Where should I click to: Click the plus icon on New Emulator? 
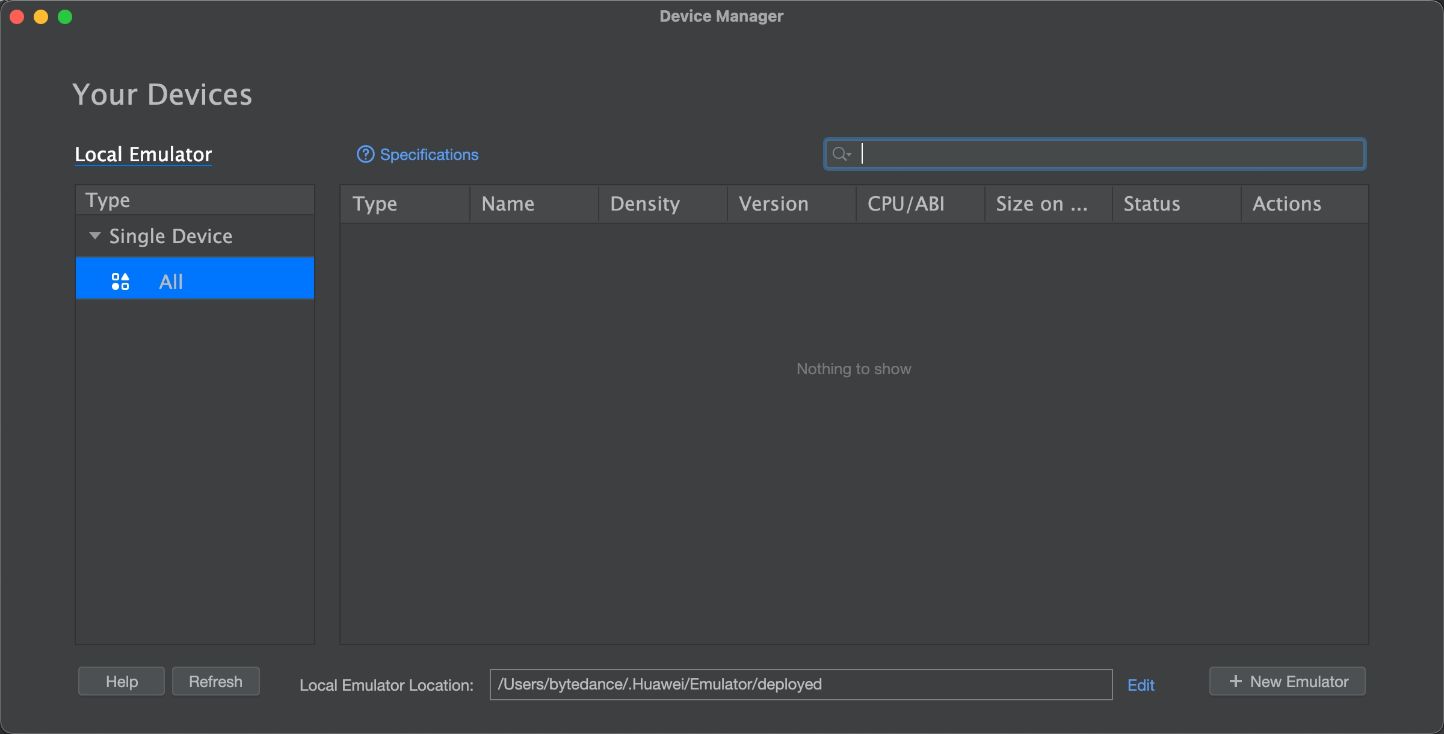click(1235, 681)
